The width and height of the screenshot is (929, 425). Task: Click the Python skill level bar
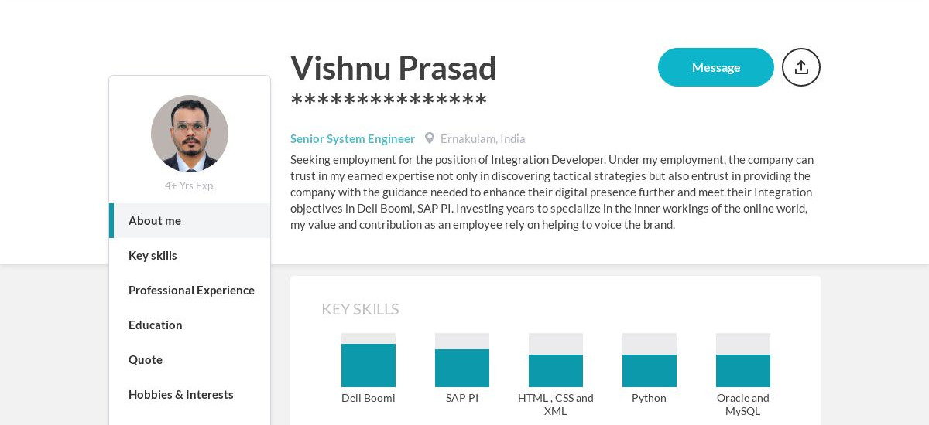pos(650,360)
